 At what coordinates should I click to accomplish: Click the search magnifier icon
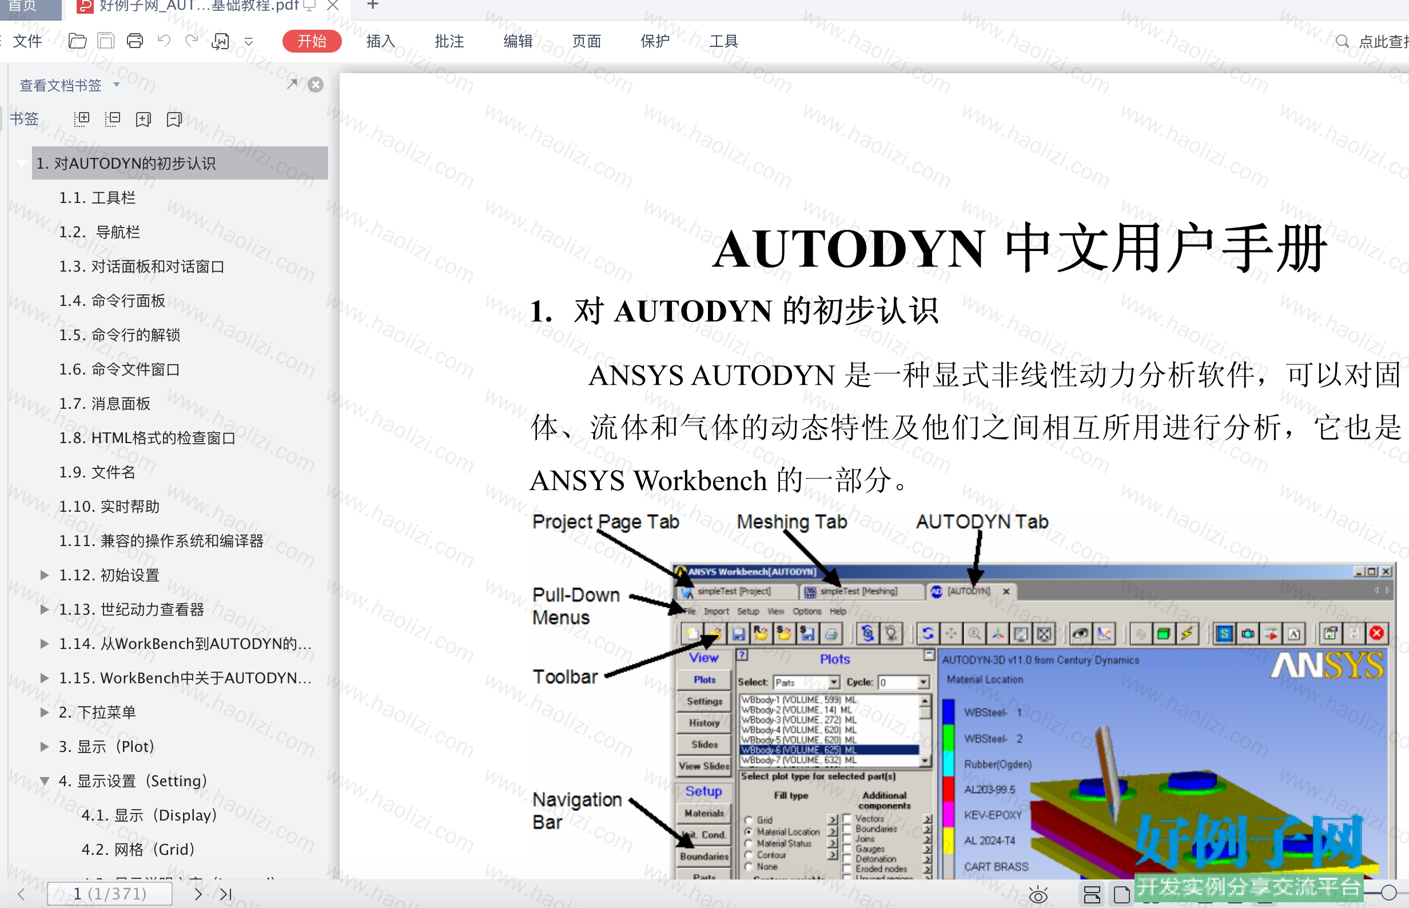point(1342,41)
